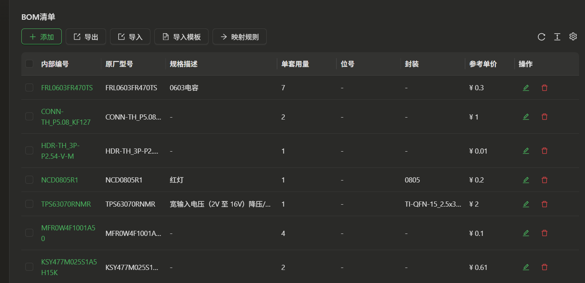Image resolution: width=585 pixels, height=283 pixels.
Task: Open the column settings gear icon
Action: coord(573,36)
